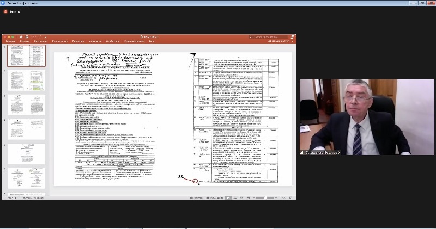Minimize the Zoom conference window
Screen dimensions: 436x229
[x=413, y=3]
